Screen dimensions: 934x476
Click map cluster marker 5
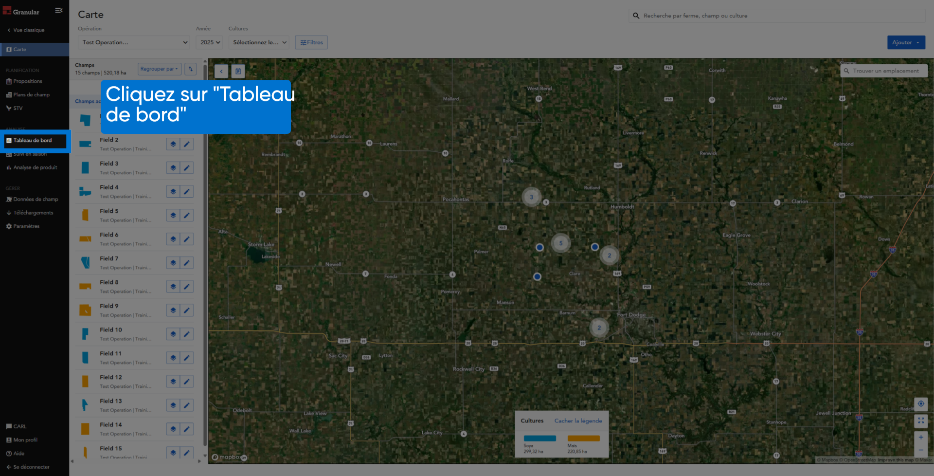561,243
